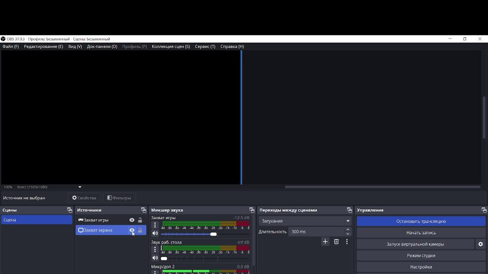Open the Док-панели menu
This screenshot has height=274, width=488.
pos(102,46)
